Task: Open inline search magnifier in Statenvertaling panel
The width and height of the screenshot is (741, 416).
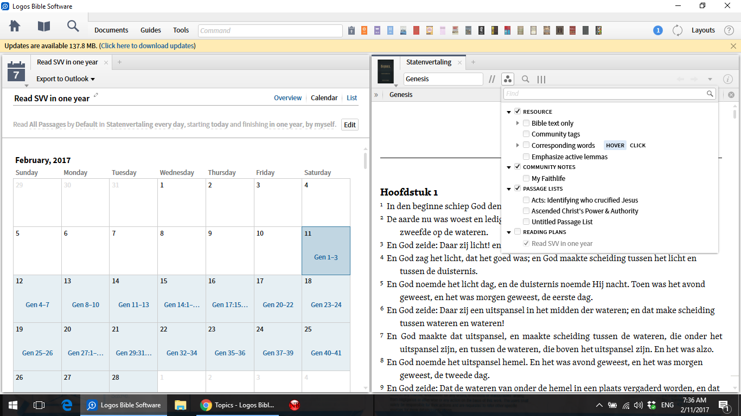Action: click(525, 79)
